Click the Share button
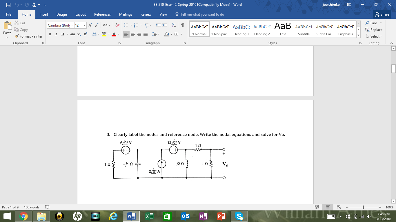396x222 pixels. [x=382, y=14]
